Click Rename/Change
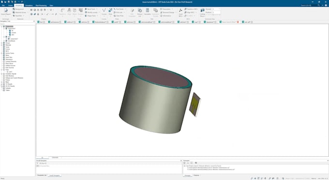This screenshot has width=329, height=180. click(x=167, y=13)
